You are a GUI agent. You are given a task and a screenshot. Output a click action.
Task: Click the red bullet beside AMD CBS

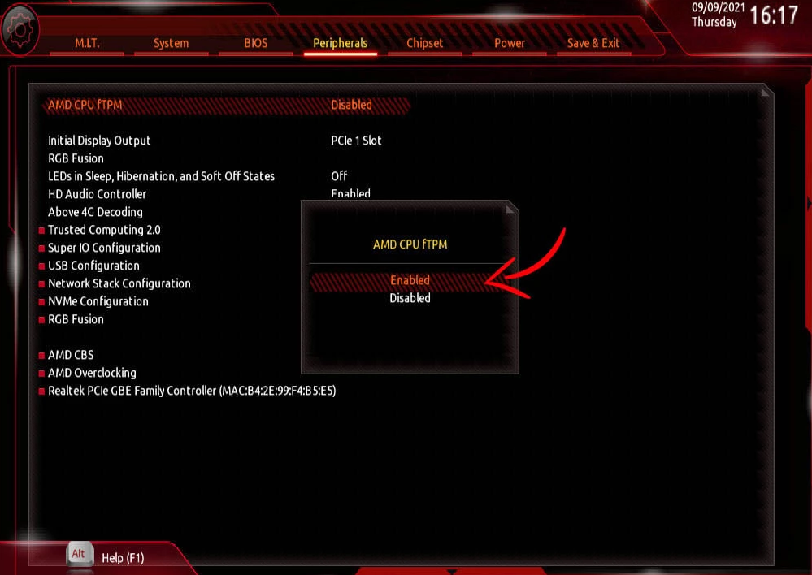41,356
